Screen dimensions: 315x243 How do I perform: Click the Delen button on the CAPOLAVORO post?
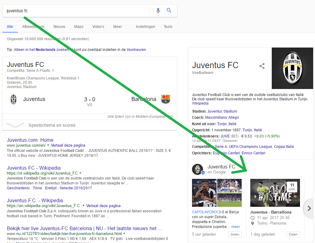click(235, 234)
